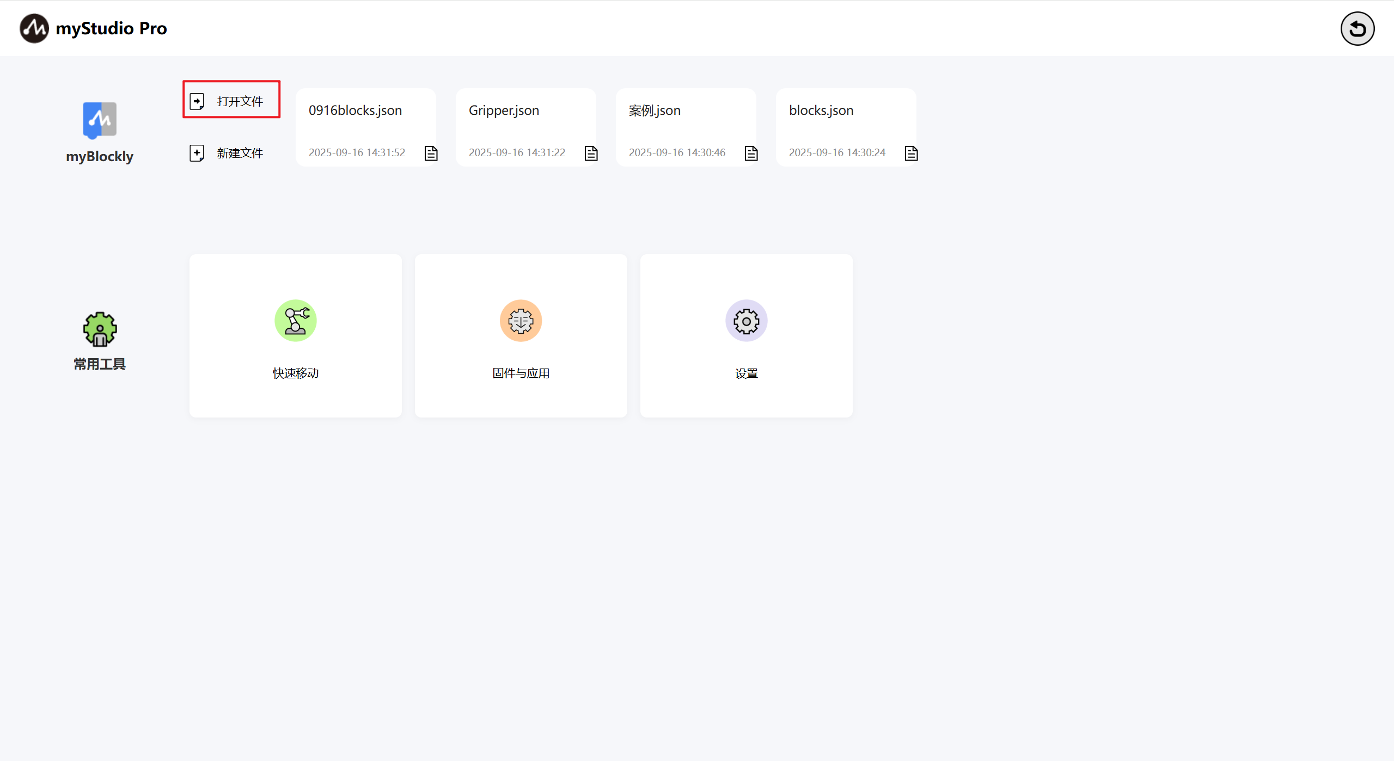Click document icon on Gripper.json card

[x=591, y=154]
